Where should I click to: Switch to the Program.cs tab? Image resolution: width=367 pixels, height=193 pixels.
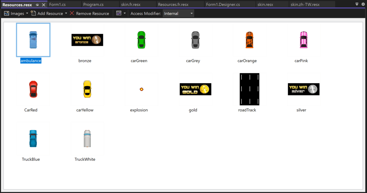pyautogui.click(x=93, y=5)
